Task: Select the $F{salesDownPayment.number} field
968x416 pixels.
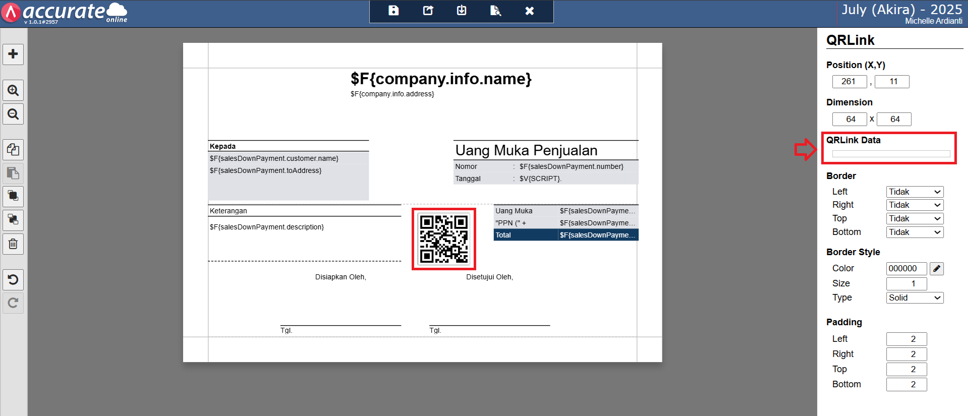Action: pyautogui.click(x=572, y=166)
